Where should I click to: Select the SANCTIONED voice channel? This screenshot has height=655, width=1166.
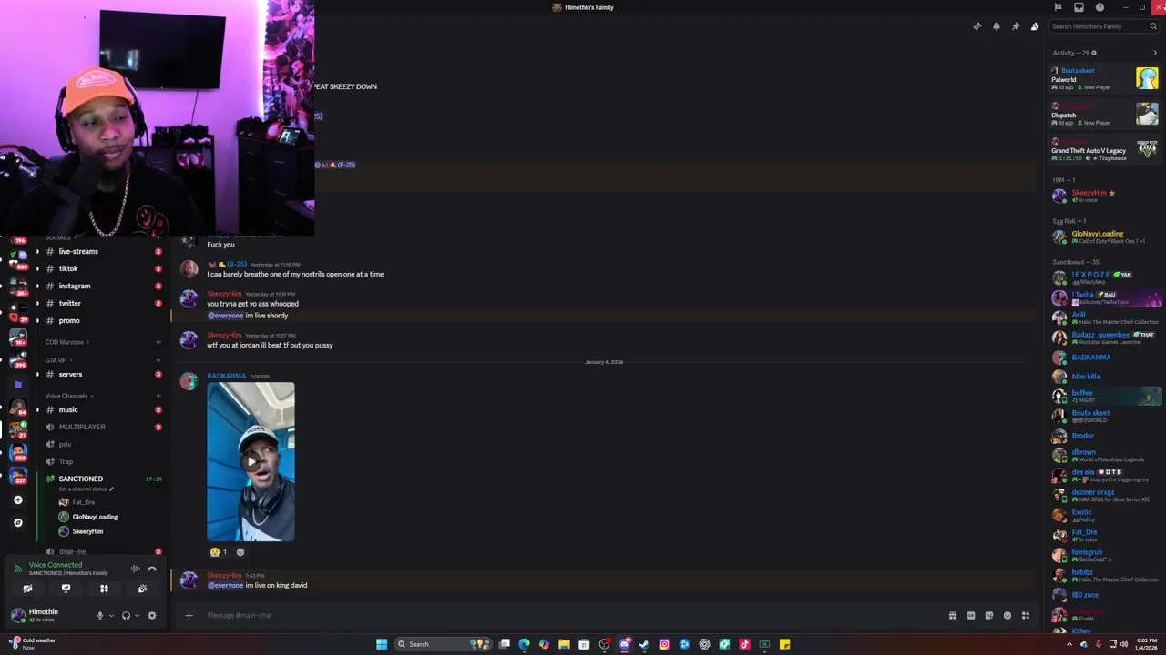(x=102, y=479)
